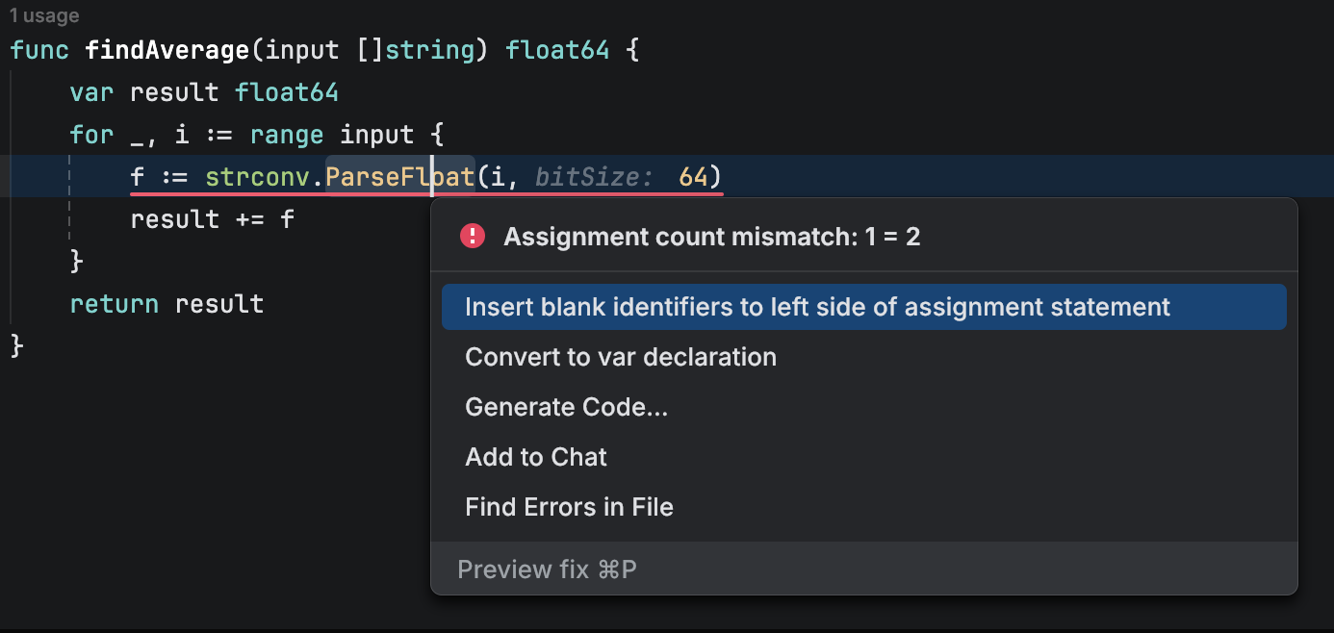
Task: Click the 1 usage inlay hint
Action: pyautogui.click(x=44, y=16)
